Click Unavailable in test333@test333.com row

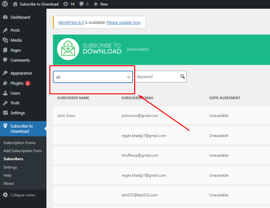tap(219, 195)
